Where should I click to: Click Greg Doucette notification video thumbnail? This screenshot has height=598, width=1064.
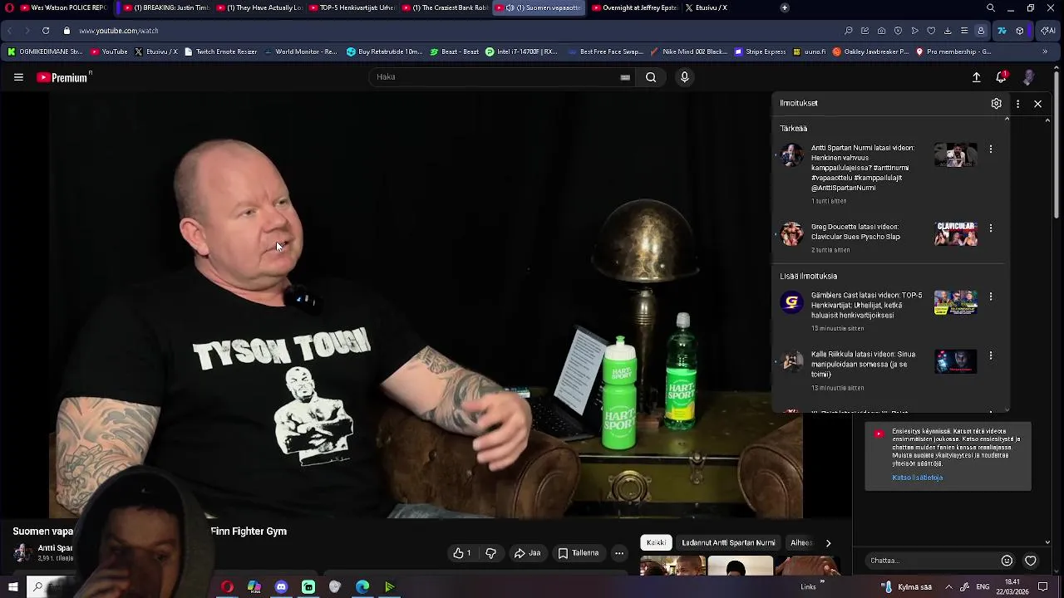pos(956,233)
